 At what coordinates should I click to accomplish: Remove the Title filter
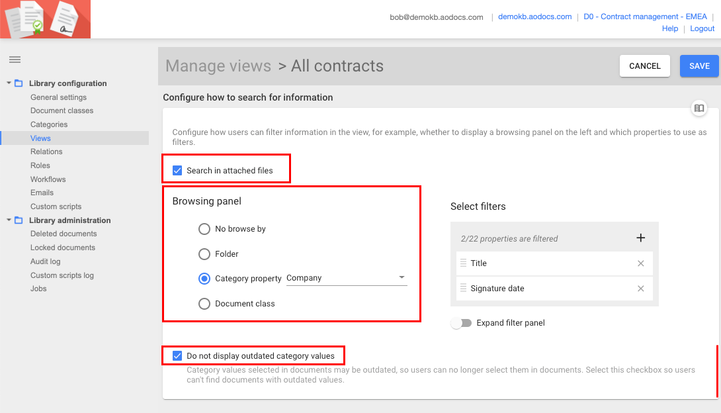(640, 263)
